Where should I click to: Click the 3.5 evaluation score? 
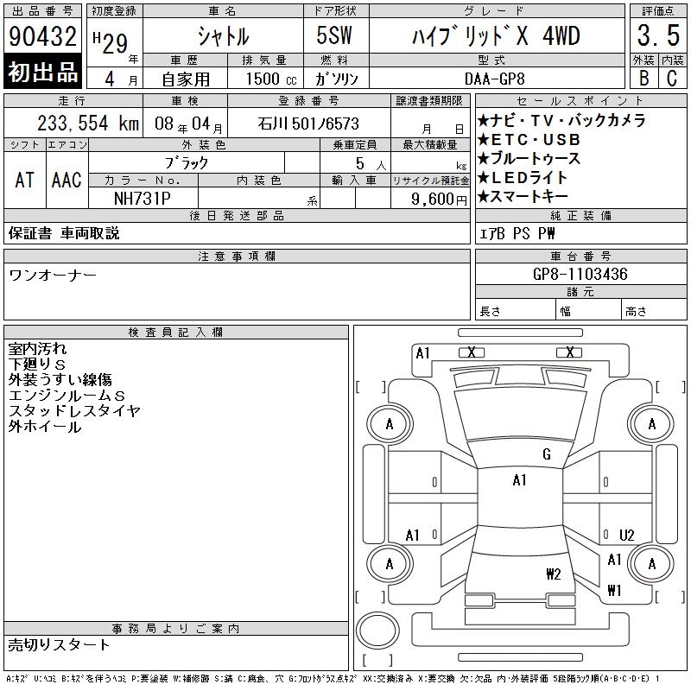click(658, 35)
